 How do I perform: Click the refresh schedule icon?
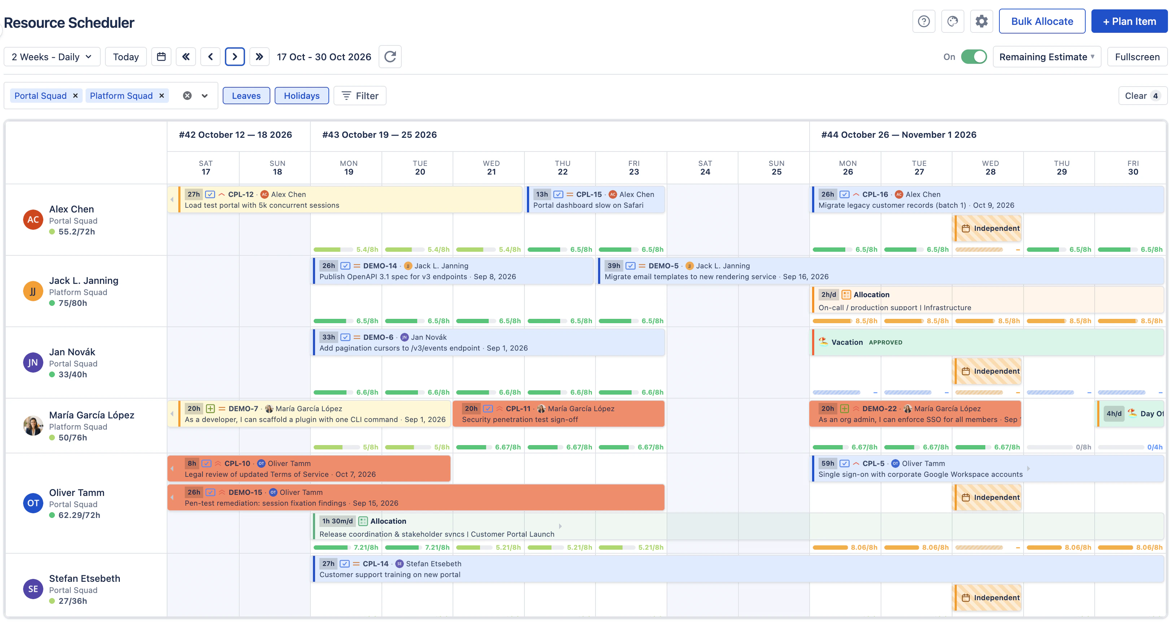(x=390, y=57)
